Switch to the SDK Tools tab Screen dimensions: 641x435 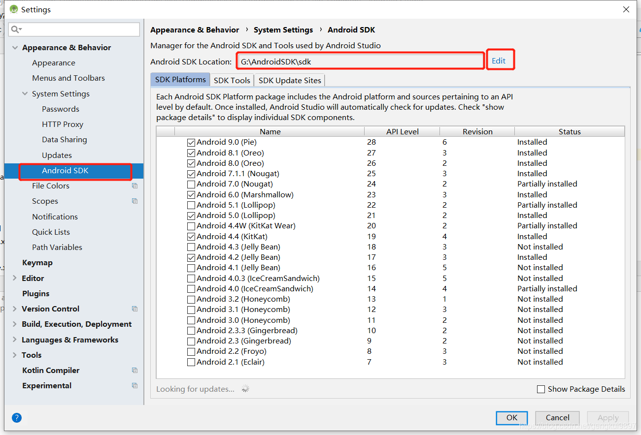click(x=232, y=80)
